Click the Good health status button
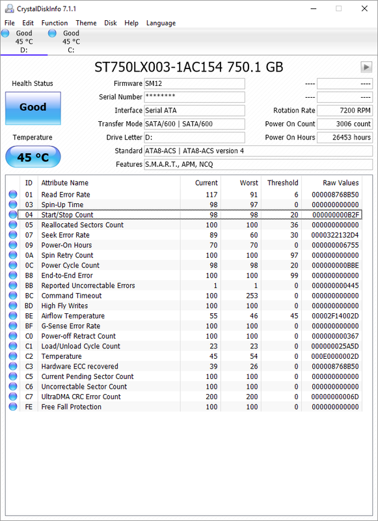378x521 pixels. [x=33, y=108]
